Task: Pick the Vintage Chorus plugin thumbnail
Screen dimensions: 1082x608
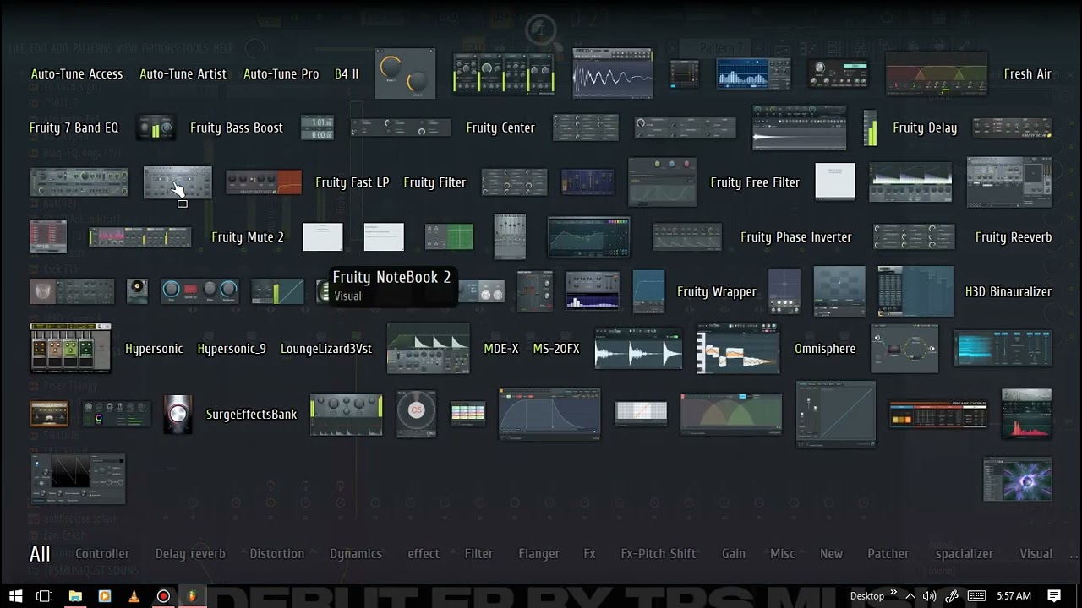Action: pos(938,415)
